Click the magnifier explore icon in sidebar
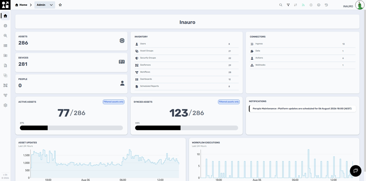The height and width of the screenshot is (181, 366). click(6, 36)
